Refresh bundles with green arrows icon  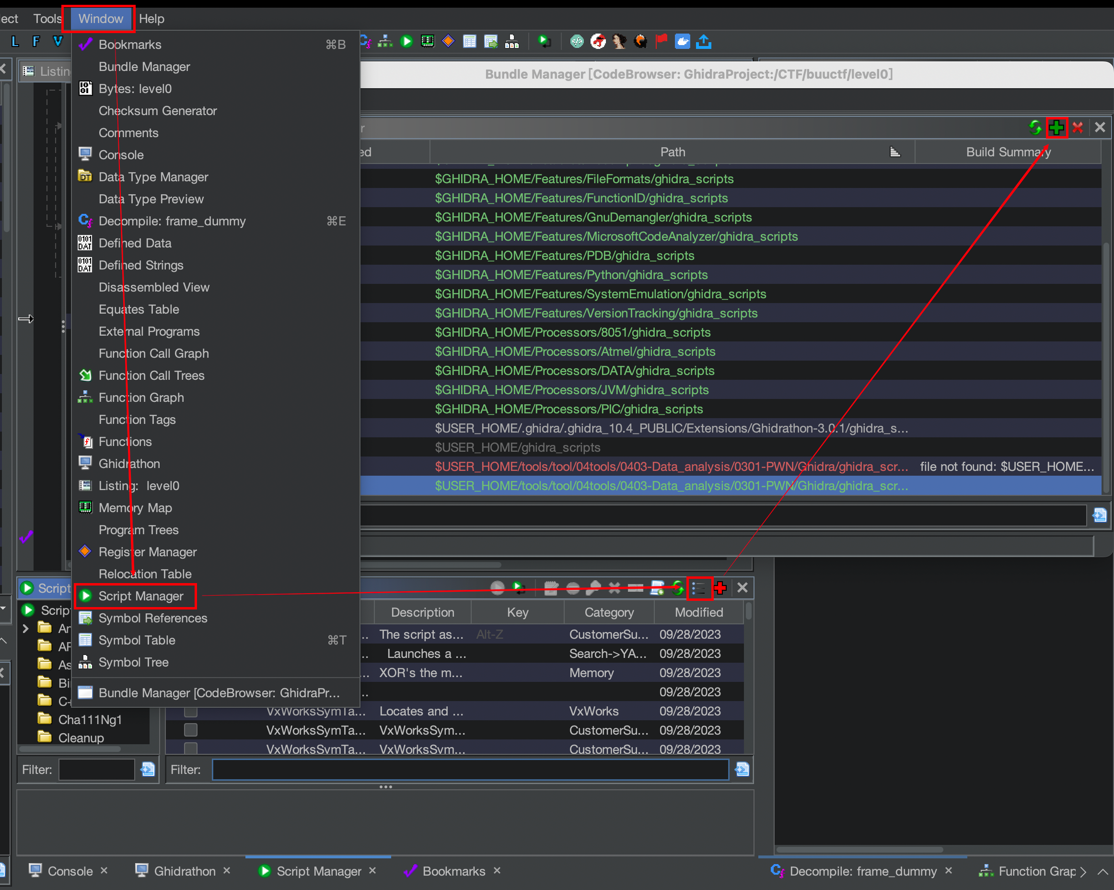click(x=1034, y=127)
